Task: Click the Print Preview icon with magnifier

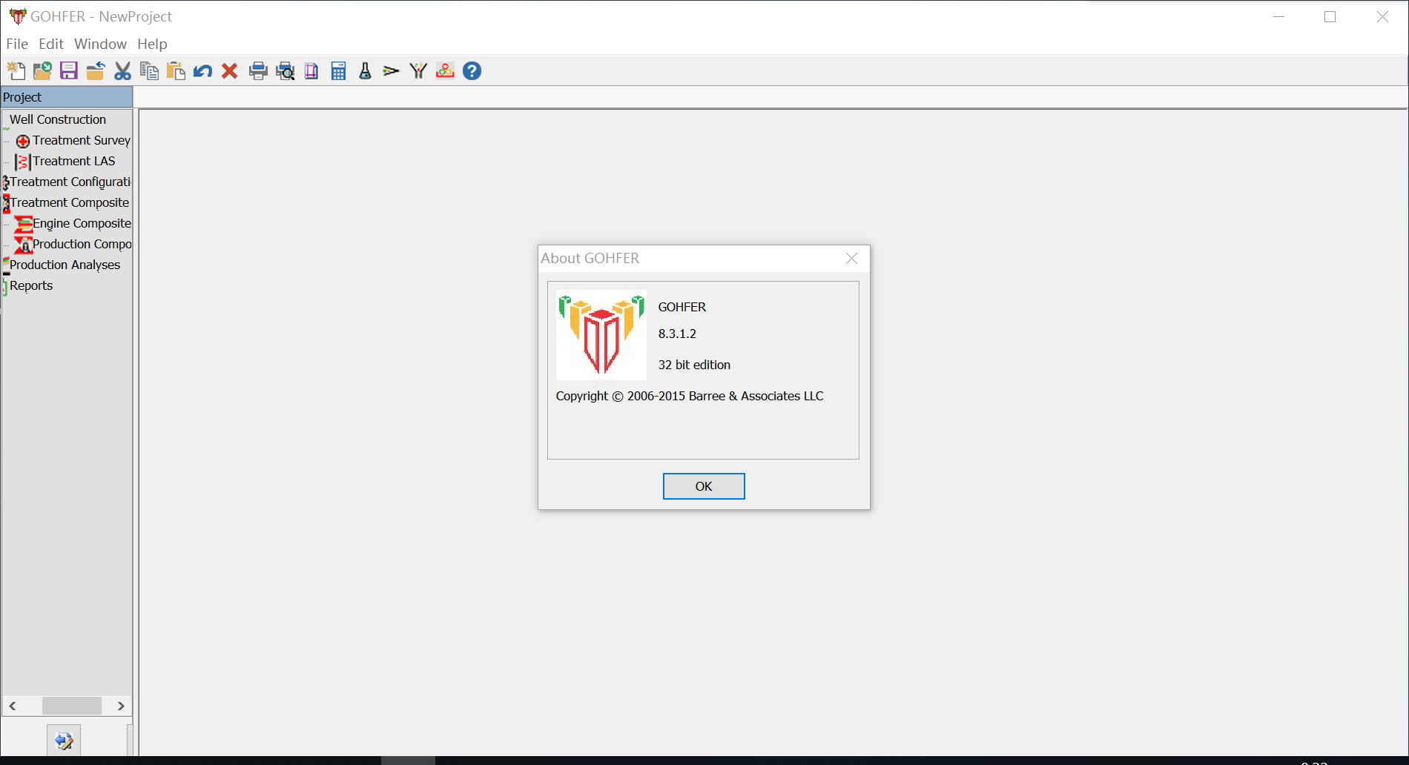Action: click(285, 71)
